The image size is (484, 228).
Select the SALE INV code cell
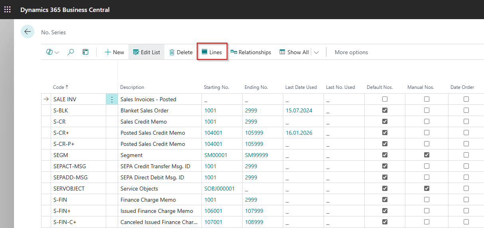coord(79,99)
